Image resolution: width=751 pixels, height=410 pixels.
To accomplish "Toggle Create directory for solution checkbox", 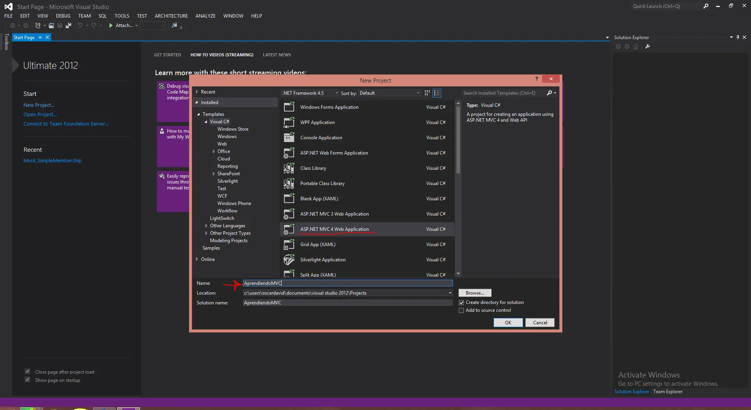I will pyautogui.click(x=462, y=302).
